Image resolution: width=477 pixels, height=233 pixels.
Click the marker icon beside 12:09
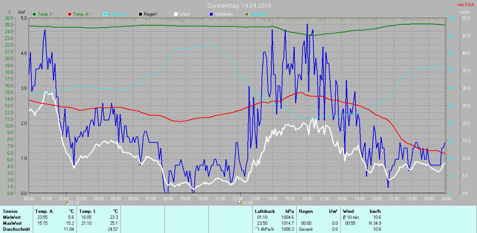point(240,203)
